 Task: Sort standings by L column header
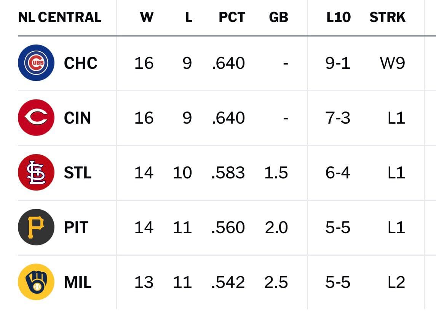pyautogui.click(x=188, y=17)
